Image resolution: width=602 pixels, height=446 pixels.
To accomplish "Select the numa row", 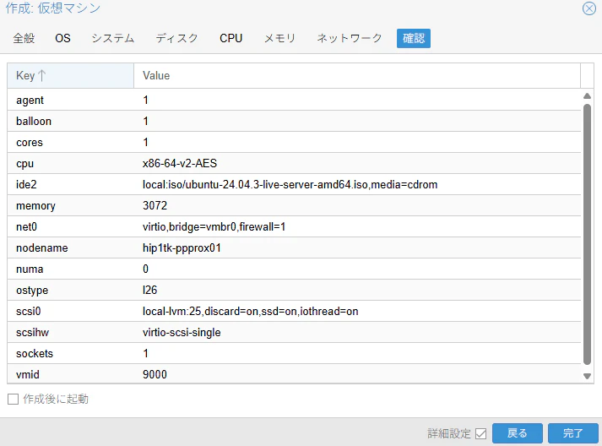I will [294, 269].
